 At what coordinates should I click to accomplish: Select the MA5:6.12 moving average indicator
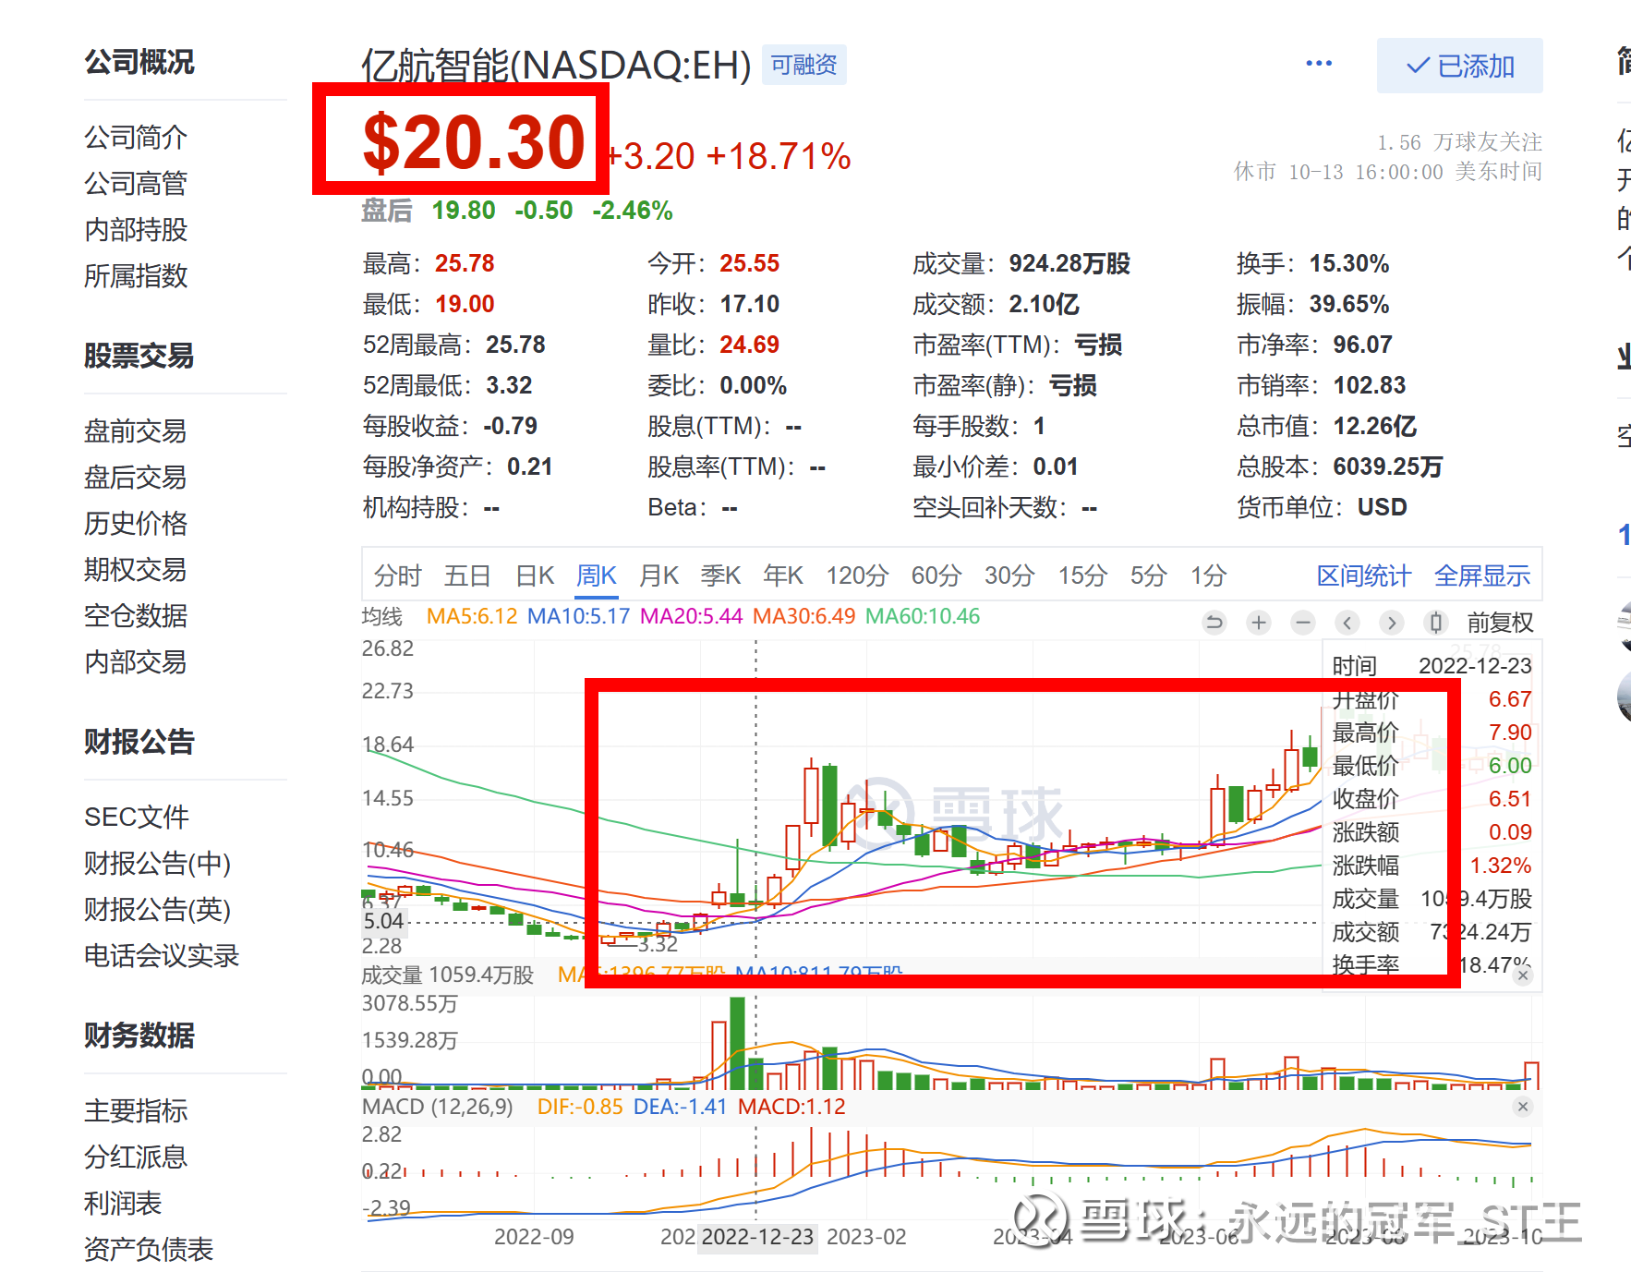pos(471,615)
